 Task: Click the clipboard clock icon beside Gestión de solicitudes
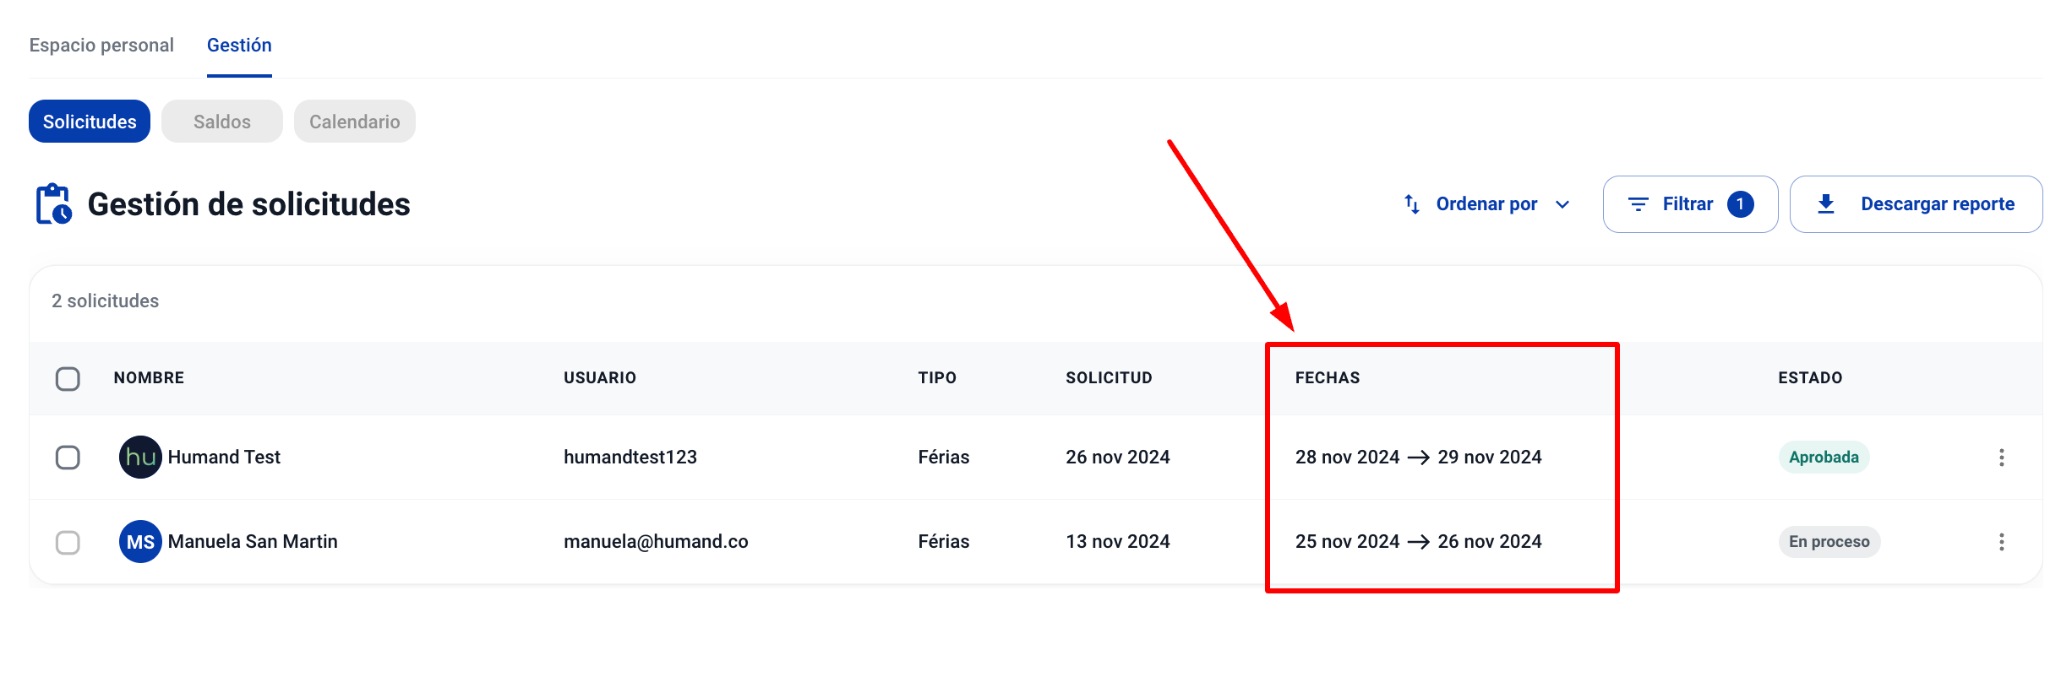pos(53,204)
